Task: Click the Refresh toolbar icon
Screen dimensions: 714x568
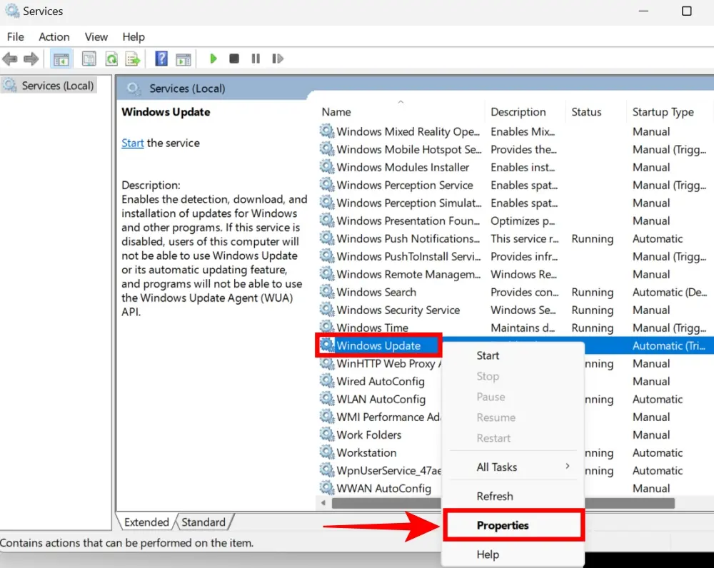Action: click(x=111, y=59)
